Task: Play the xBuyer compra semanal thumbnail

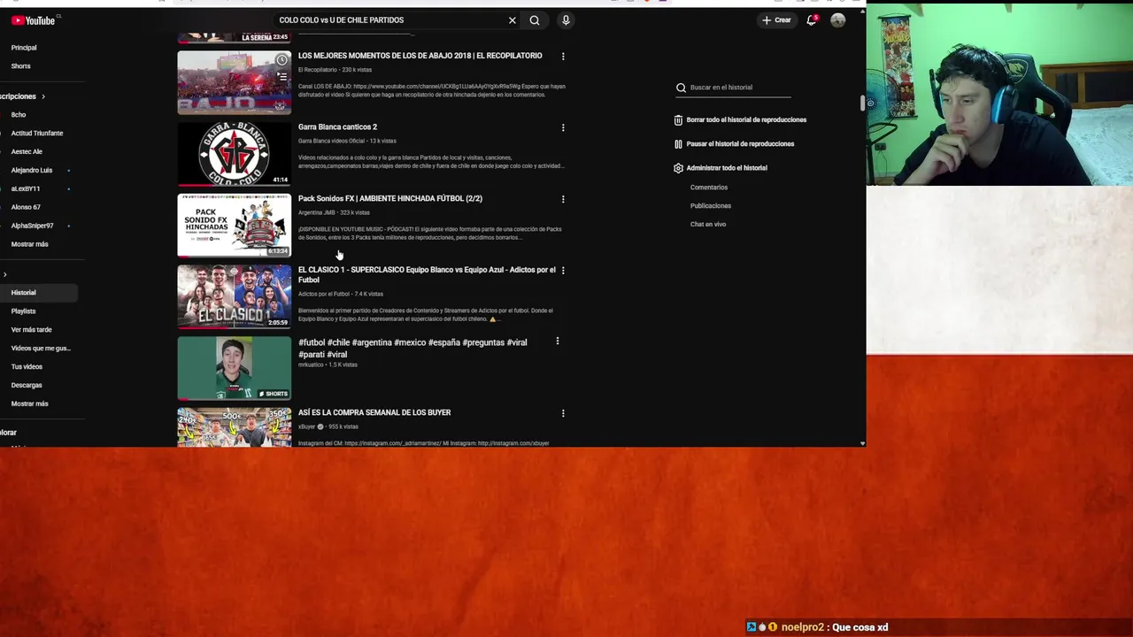Action: click(x=234, y=426)
